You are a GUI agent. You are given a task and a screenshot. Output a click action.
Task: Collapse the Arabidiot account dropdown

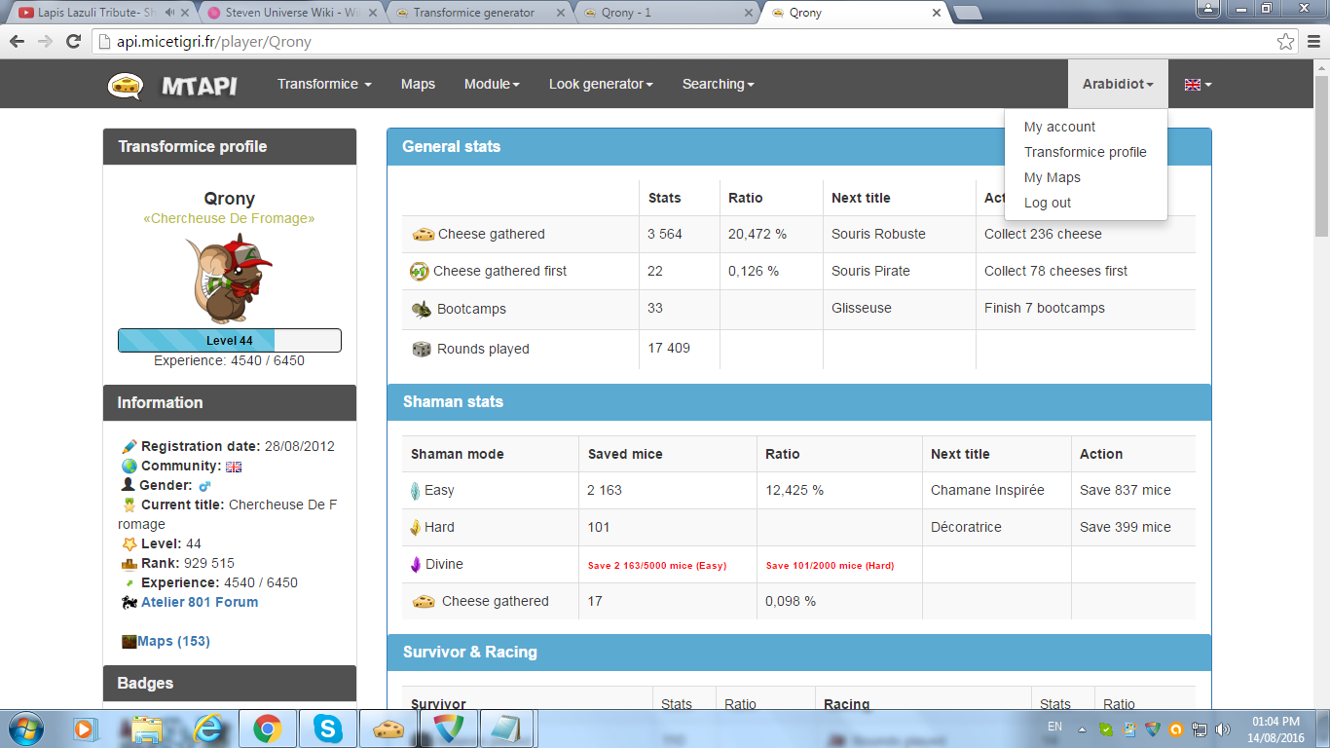tap(1118, 84)
